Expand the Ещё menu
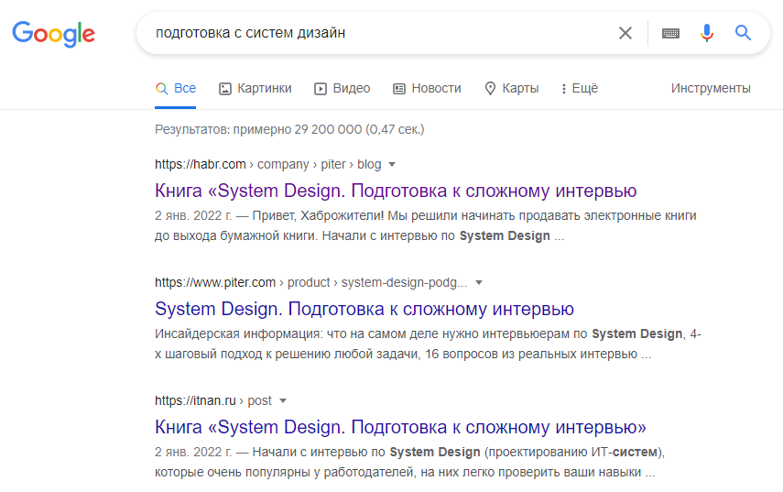The height and width of the screenshot is (492, 783). (x=580, y=88)
